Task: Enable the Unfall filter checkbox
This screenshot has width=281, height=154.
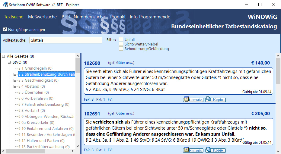Action: tap(121, 39)
